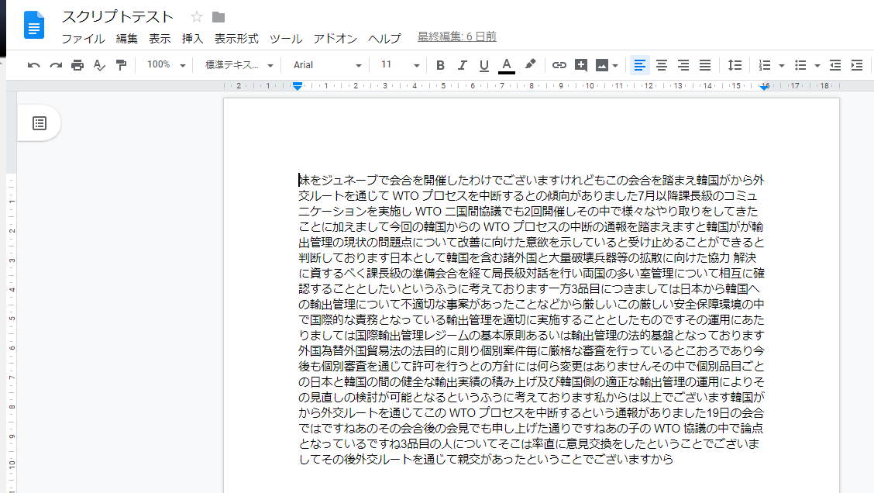Screen dimensions: 874x493
Task: Open the move-to-folder icon
Action: tap(218, 17)
